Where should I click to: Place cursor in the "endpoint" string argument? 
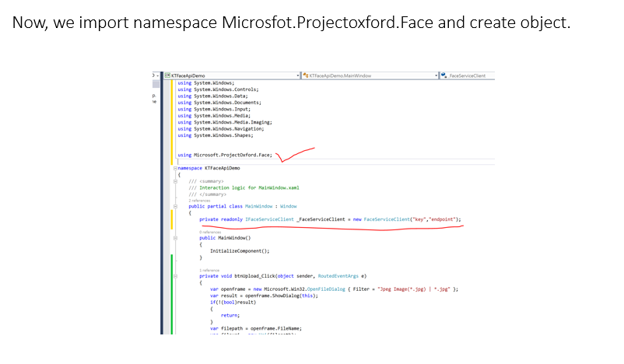tap(444, 219)
